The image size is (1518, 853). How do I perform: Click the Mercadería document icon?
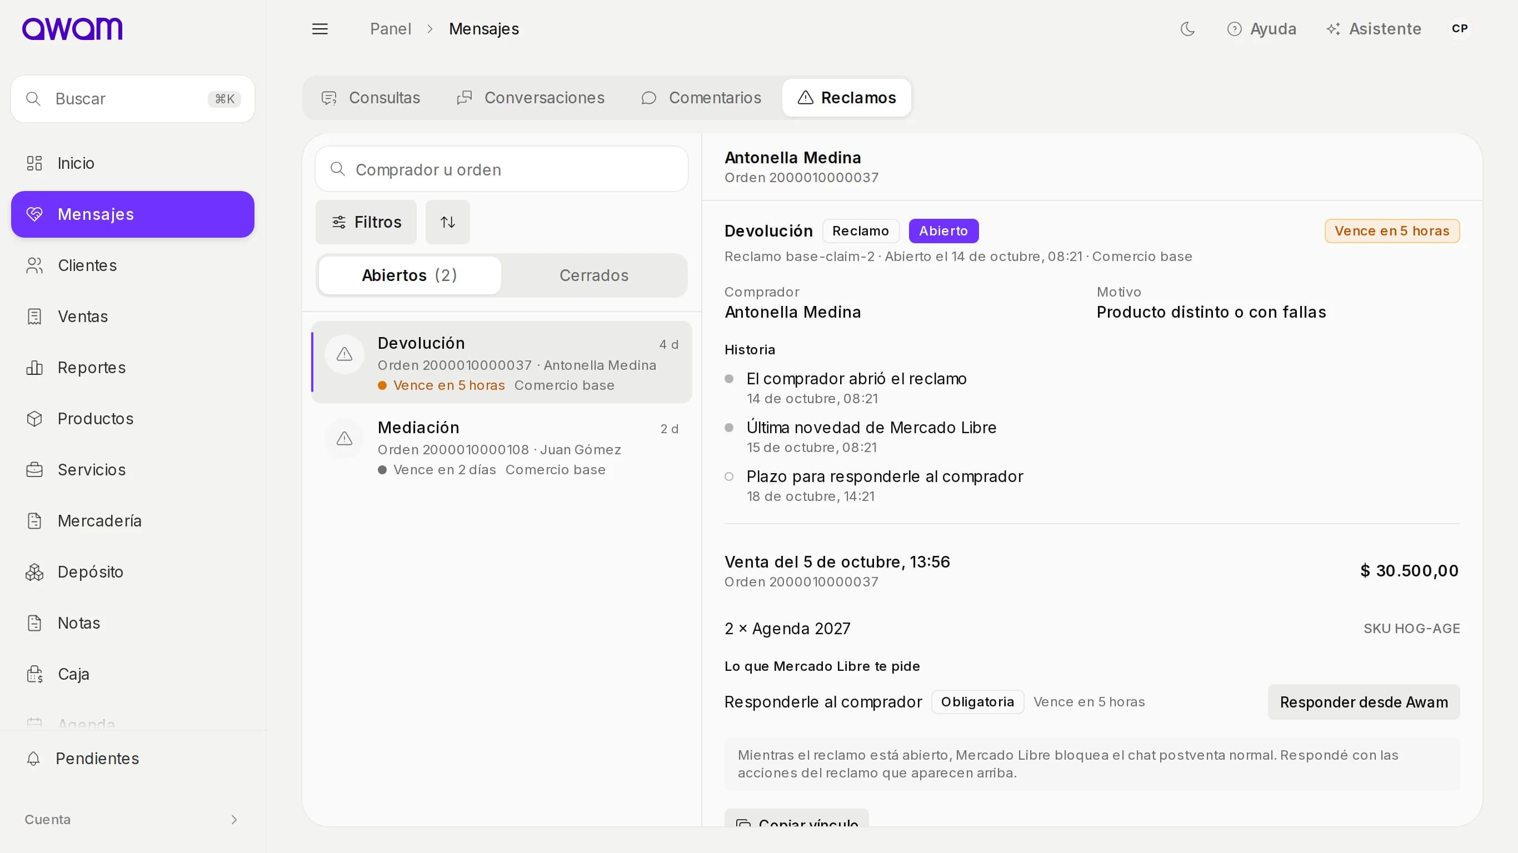coord(35,521)
